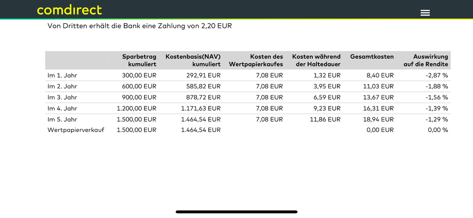Select the Im 1. Jahr row label
This screenshot has width=473, height=218.
(62, 75)
